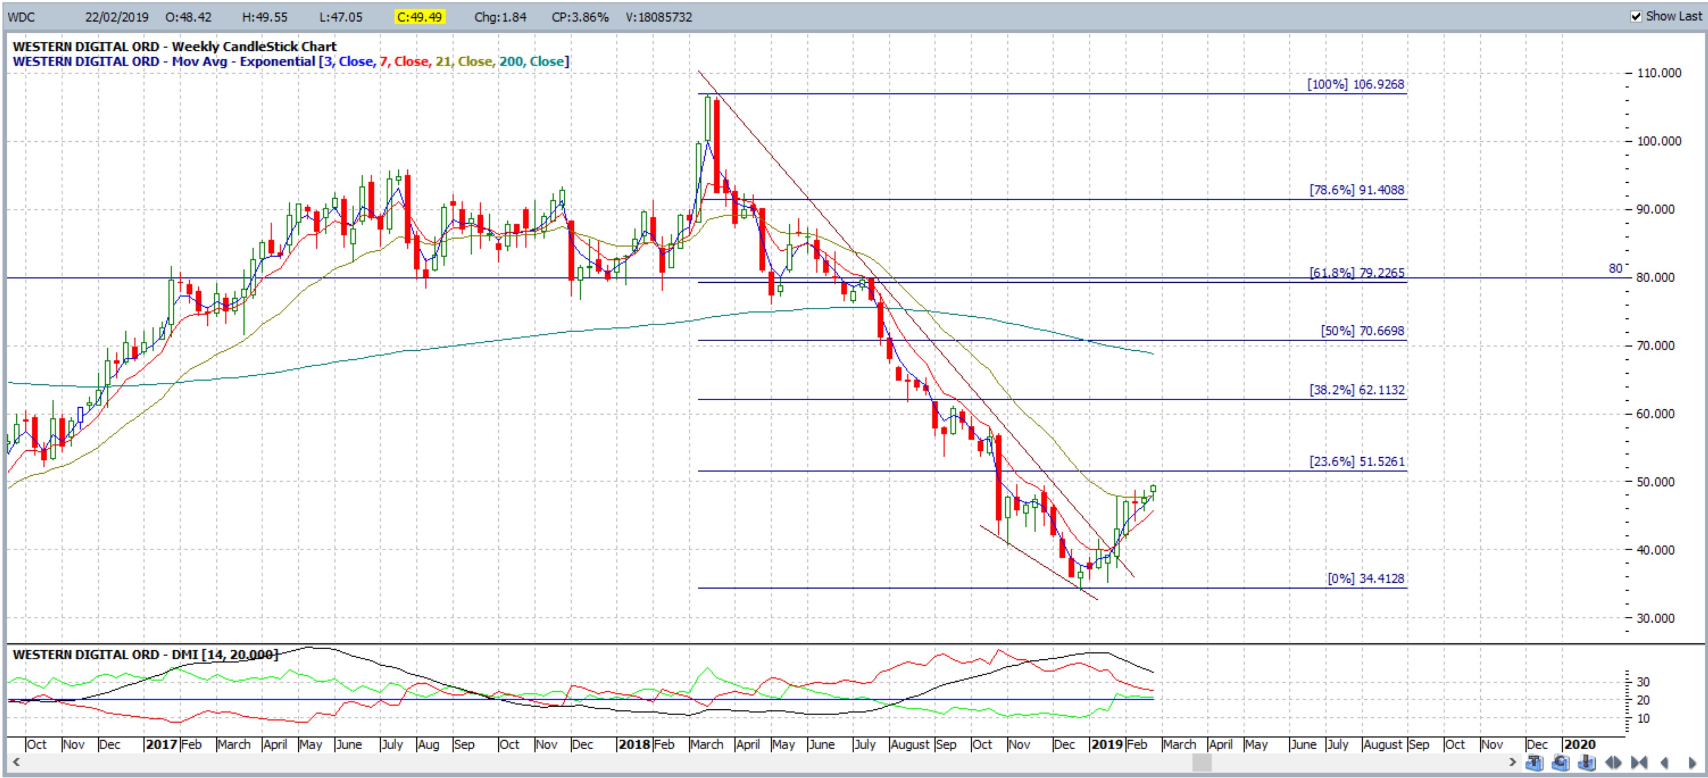This screenshot has width=1708, height=778.
Task: Click the 50.000 price axis label
Action: (x=1656, y=482)
